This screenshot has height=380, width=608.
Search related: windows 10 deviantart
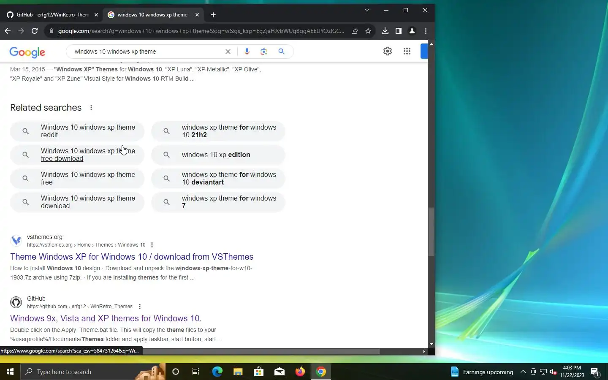coord(218,178)
